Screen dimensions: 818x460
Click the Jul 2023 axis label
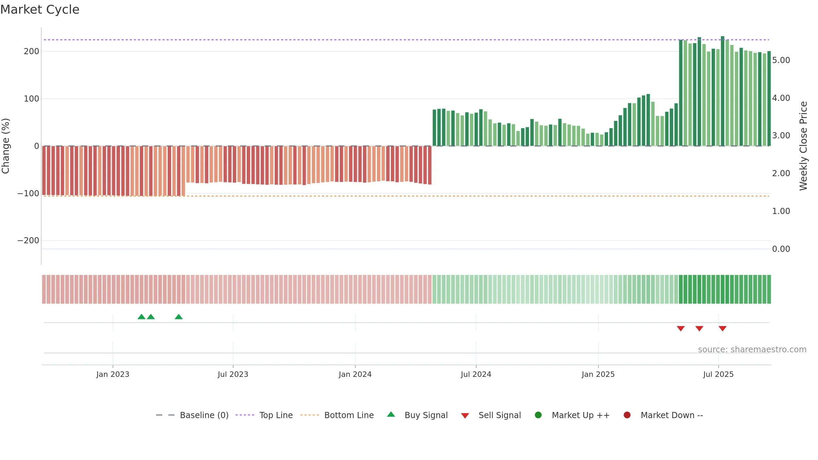(x=233, y=374)
